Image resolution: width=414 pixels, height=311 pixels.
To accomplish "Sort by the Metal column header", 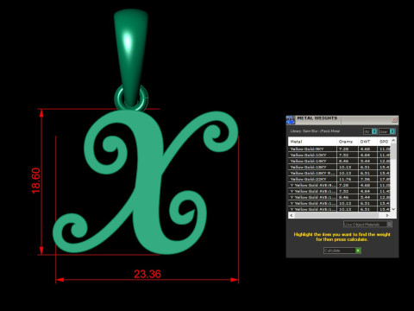I will (312, 142).
